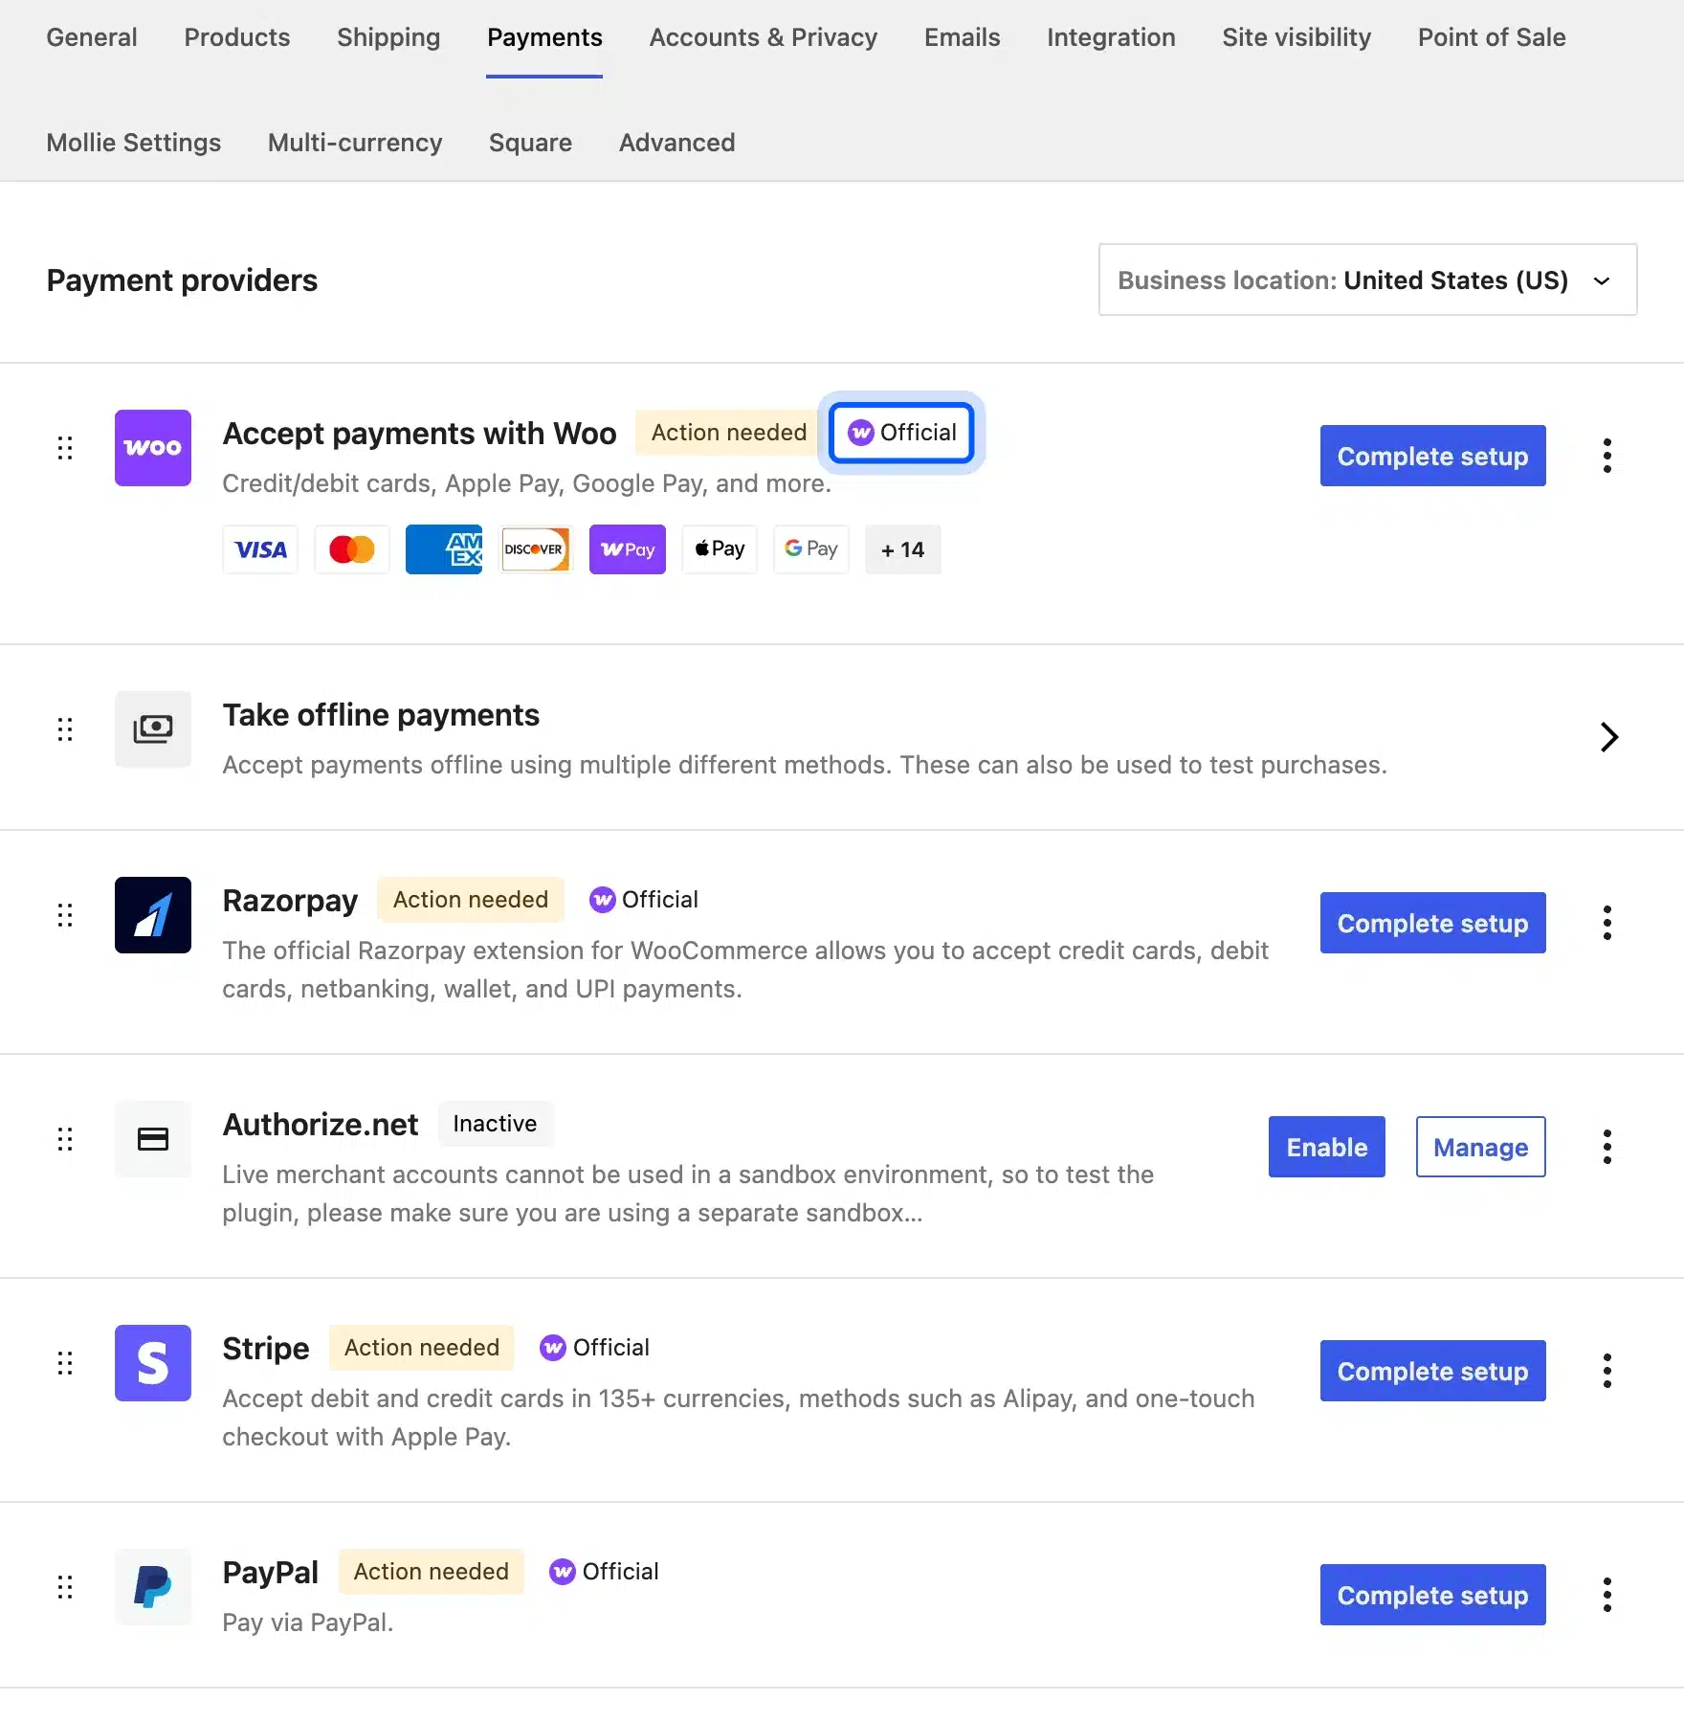Image resolution: width=1684 pixels, height=1723 pixels.
Task: Click the drag handle for Authorize.net row
Action: 65,1139
